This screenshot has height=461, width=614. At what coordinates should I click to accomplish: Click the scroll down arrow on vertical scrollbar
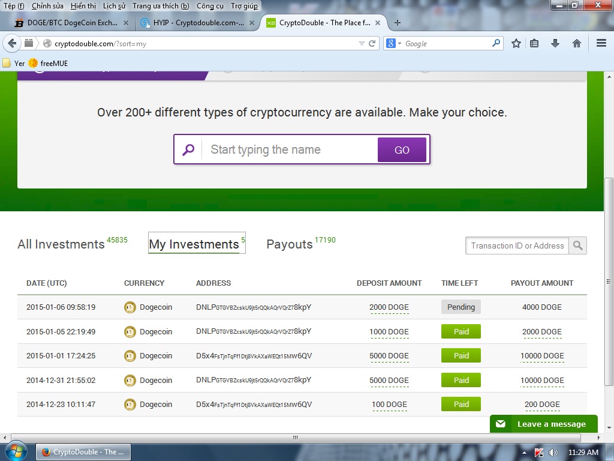tap(609, 427)
